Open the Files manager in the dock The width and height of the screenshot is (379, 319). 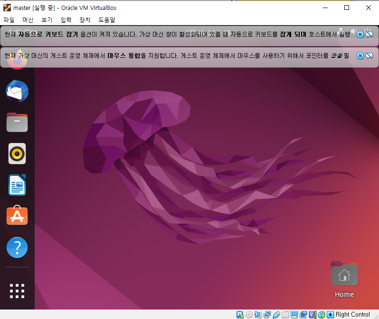(17, 122)
